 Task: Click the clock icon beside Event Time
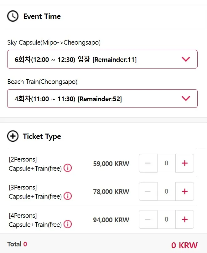coord(13,16)
